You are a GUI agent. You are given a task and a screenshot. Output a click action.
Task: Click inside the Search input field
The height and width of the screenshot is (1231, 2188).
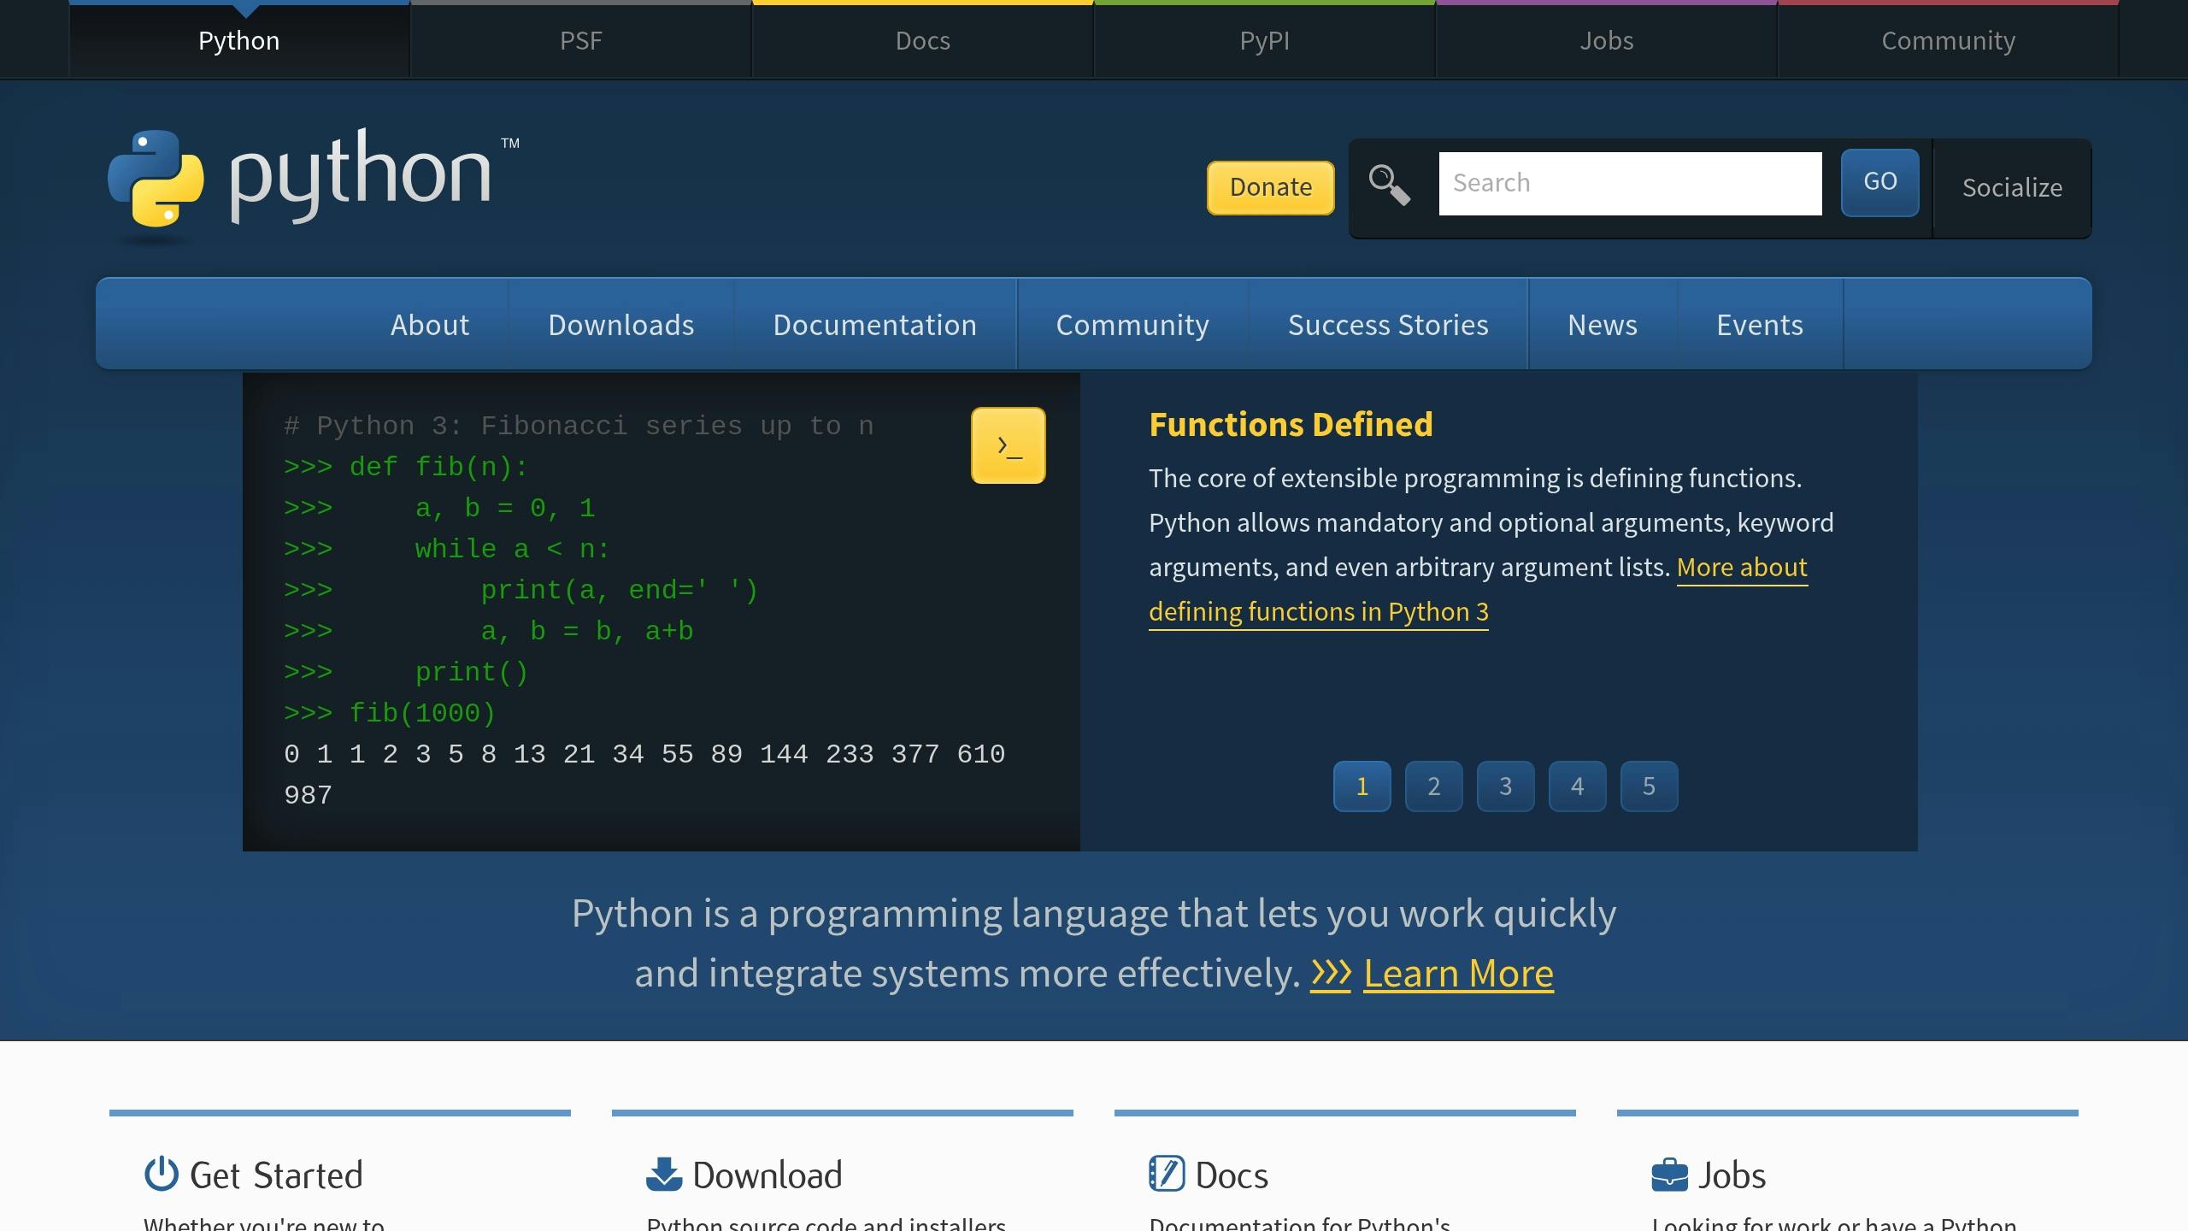[x=1629, y=182]
